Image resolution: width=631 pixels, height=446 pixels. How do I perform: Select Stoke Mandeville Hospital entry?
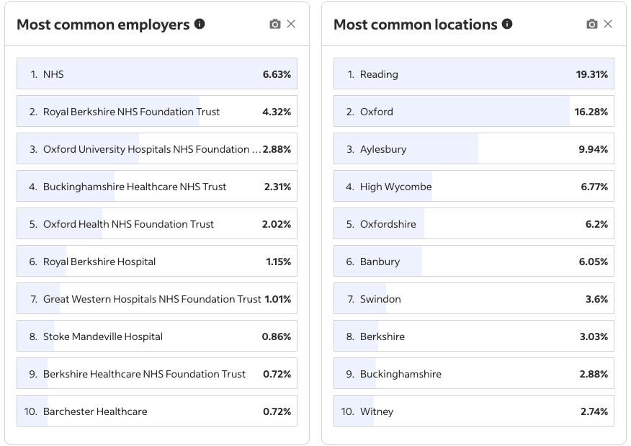[157, 336]
